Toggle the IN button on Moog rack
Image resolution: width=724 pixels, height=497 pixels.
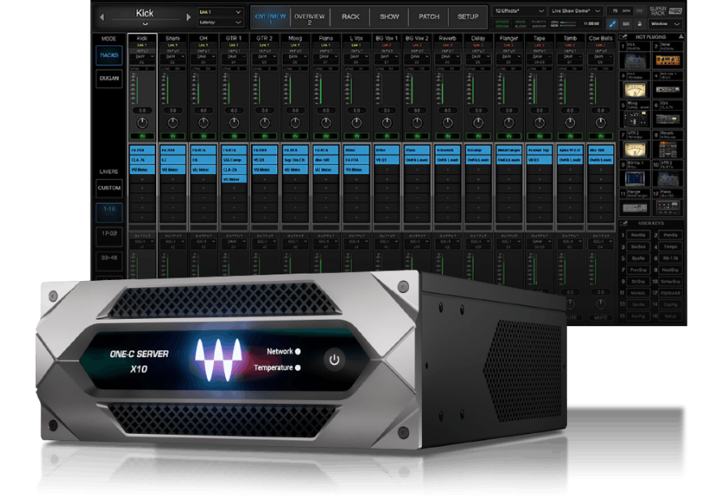pyautogui.click(x=295, y=136)
